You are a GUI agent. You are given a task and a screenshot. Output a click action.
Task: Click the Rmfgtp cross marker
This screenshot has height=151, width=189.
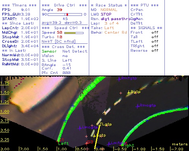(119, 79)
